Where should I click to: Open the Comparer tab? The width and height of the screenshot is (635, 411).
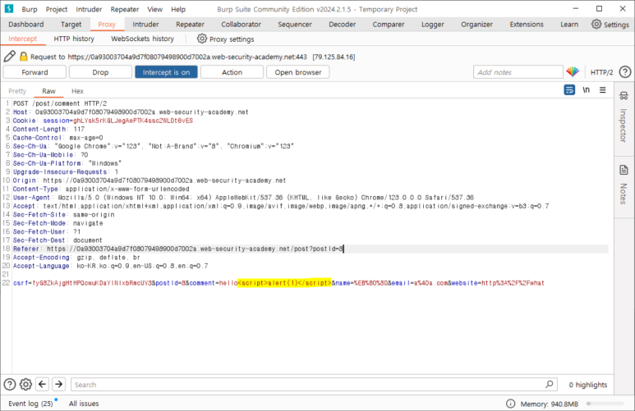pos(389,25)
